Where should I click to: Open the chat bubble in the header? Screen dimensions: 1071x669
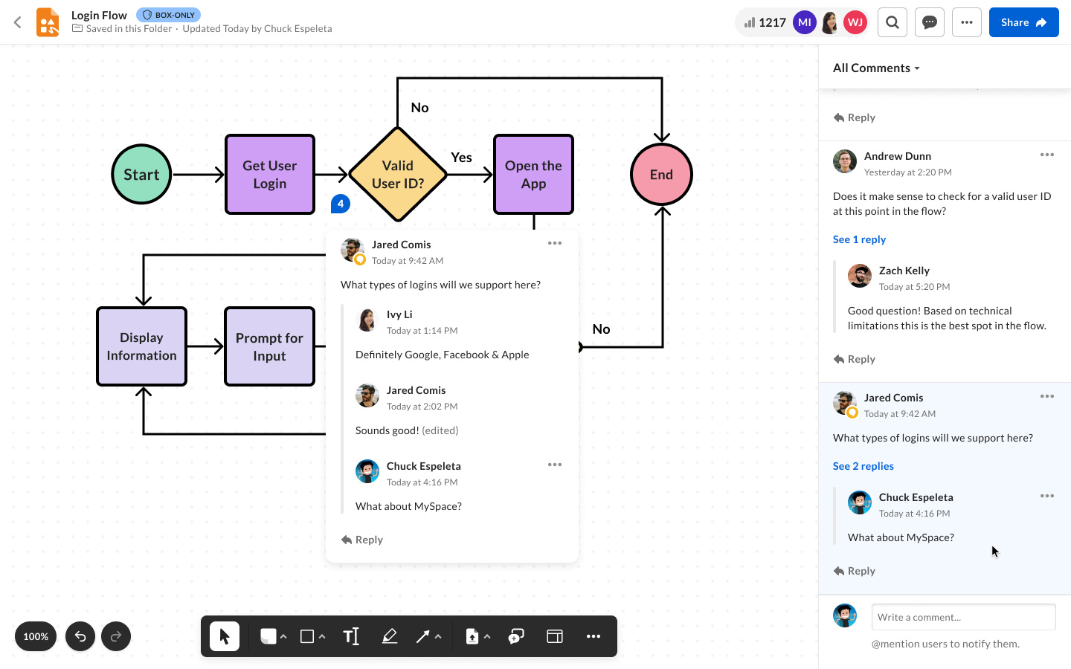929,22
